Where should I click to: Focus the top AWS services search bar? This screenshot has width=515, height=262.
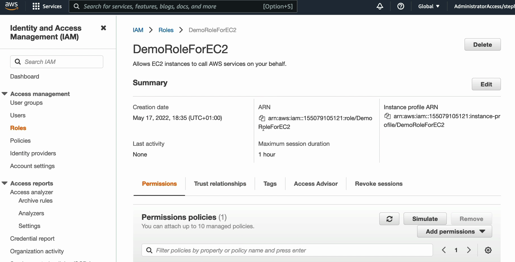(x=183, y=6)
